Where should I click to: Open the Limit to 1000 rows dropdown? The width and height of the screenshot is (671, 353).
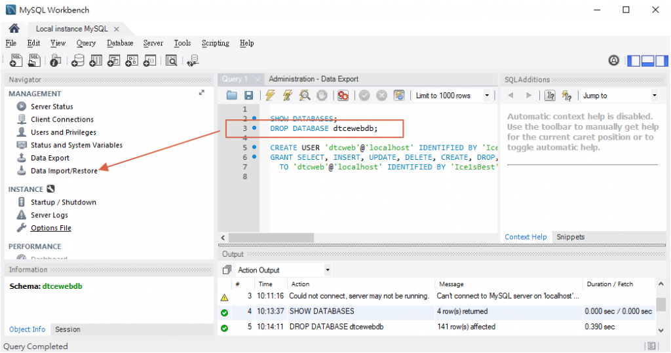pyautogui.click(x=487, y=96)
